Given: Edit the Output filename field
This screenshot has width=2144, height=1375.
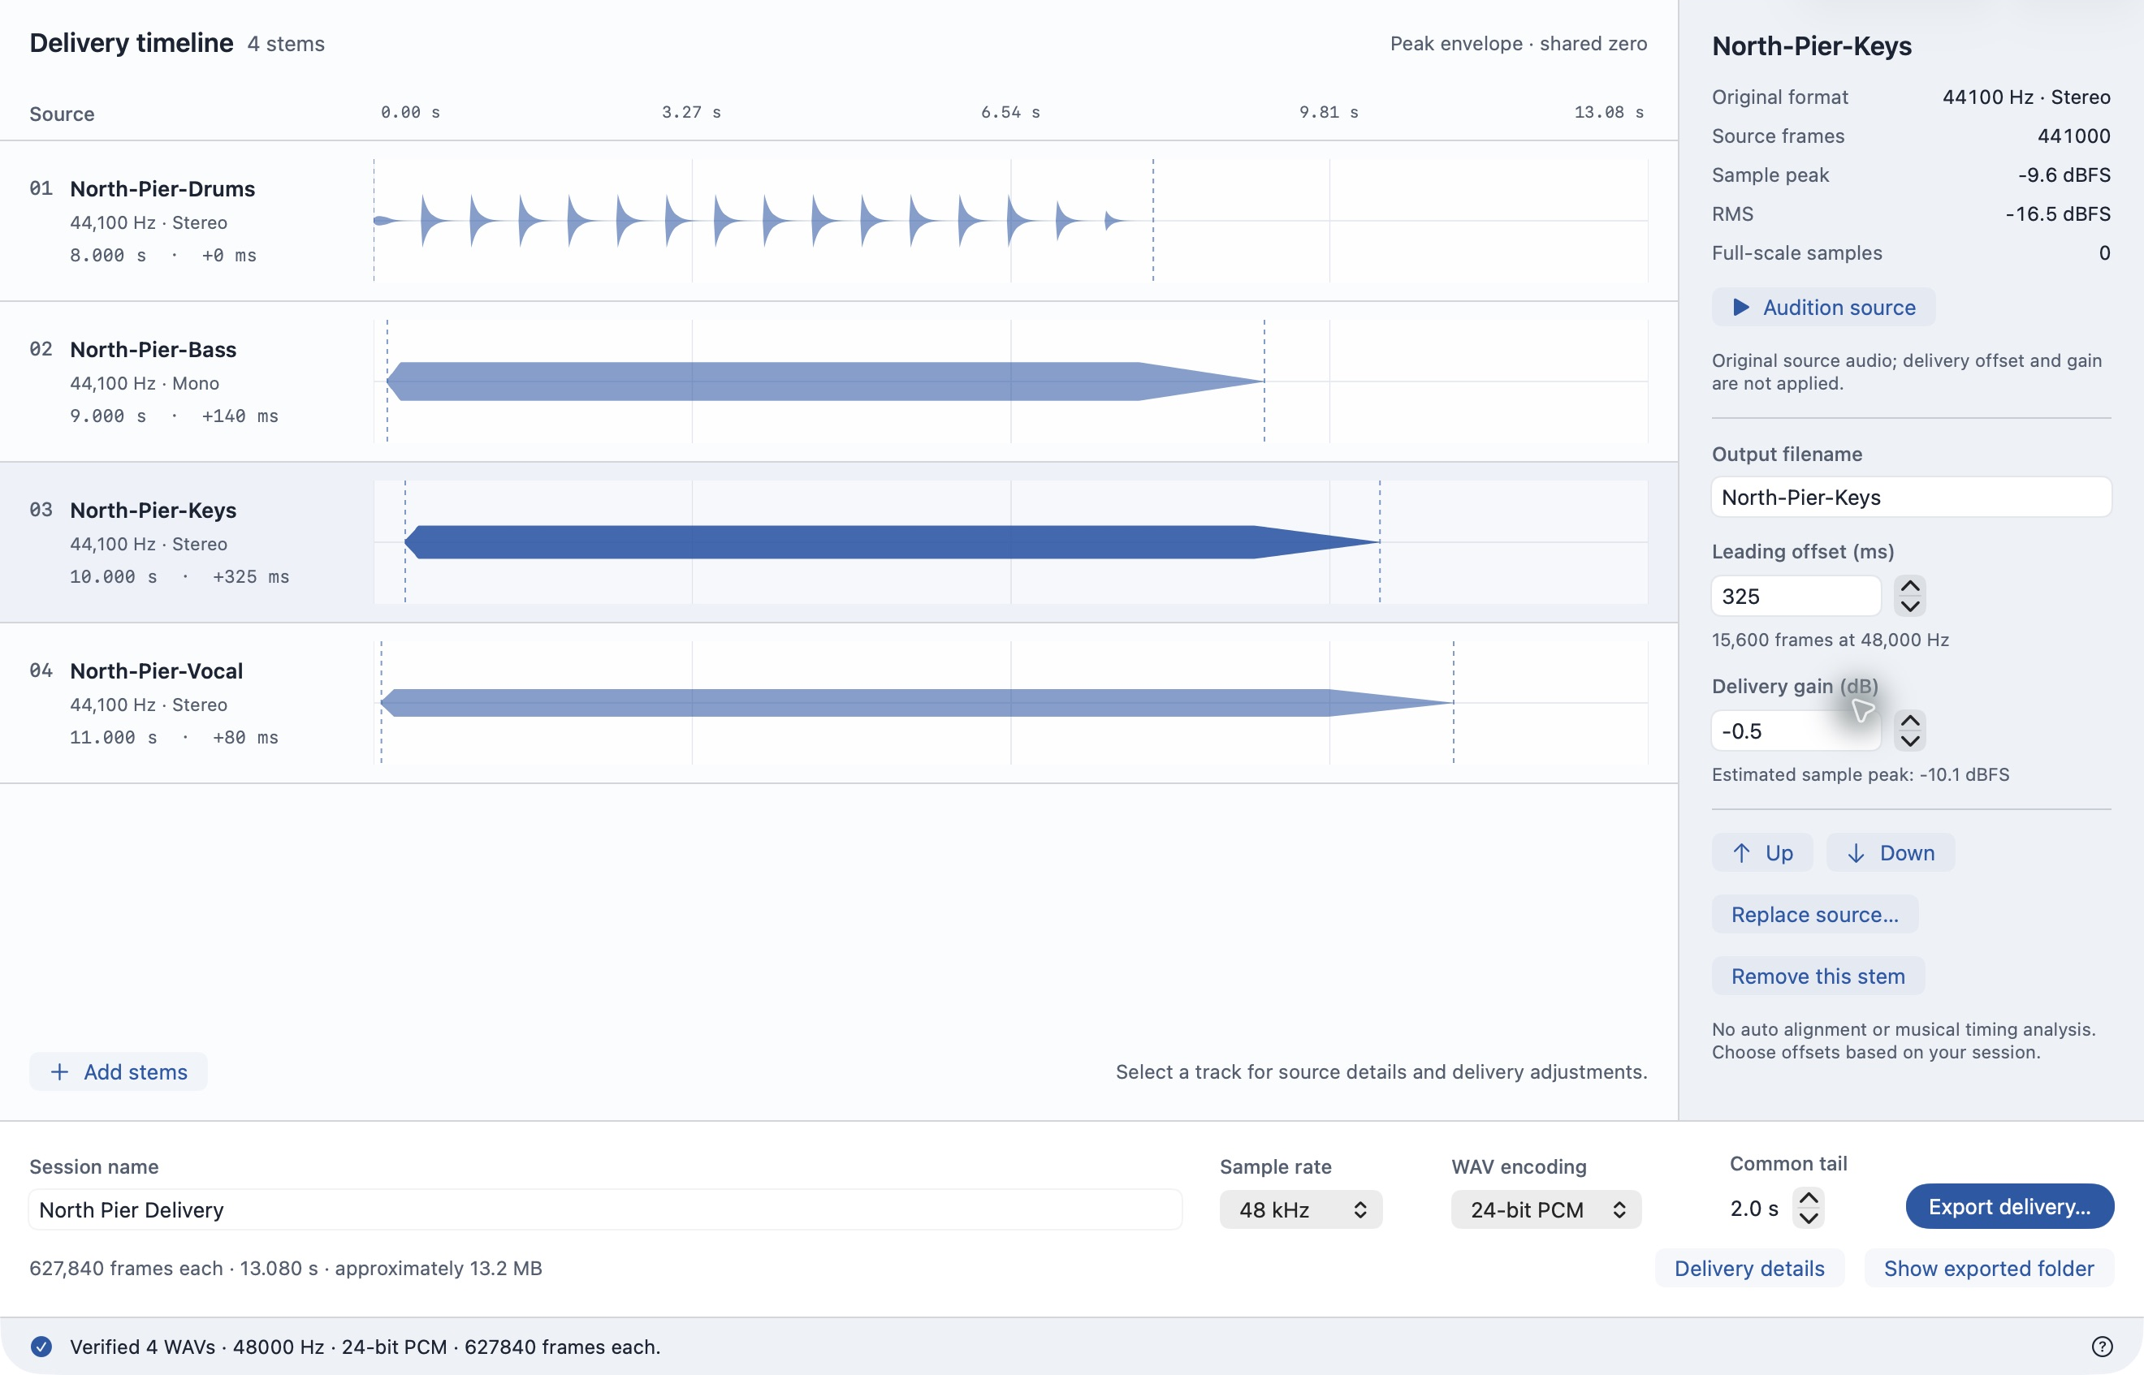Looking at the screenshot, I should click(1911, 498).
